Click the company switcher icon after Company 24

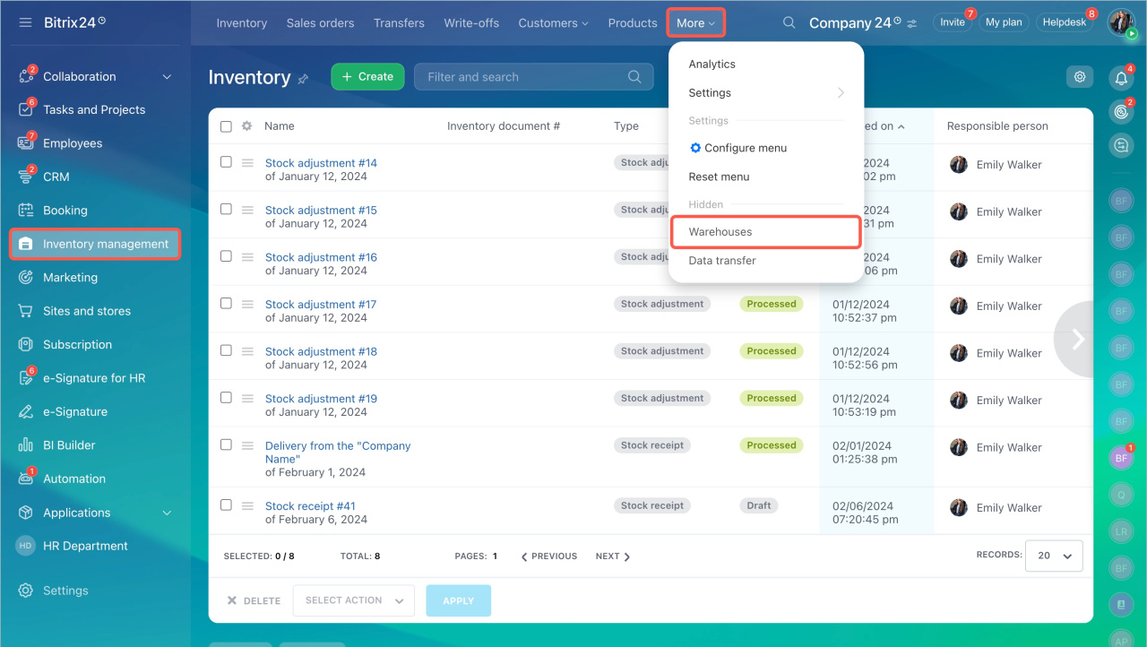(x=912, y=23)
